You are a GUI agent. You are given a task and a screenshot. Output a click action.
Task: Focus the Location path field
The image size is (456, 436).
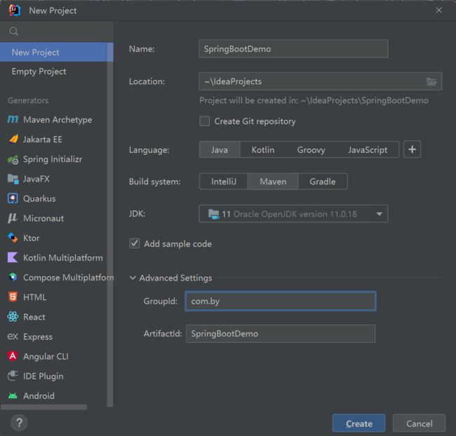point(311,81)
